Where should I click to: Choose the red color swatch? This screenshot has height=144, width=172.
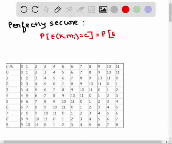click(125, 9)
